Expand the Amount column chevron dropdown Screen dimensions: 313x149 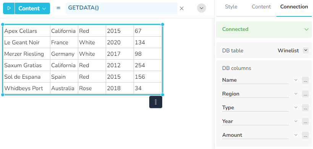[x=296, y=135]
